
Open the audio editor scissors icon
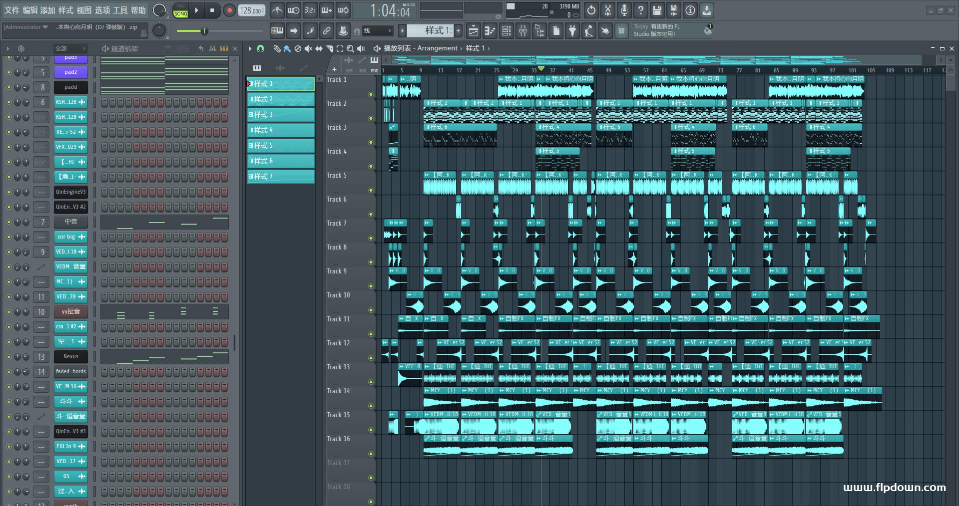608,10
